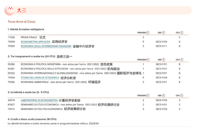Click the 机构政治 annotation
Image resolution: width=204 pixels, height=129 pixels.
click(113, 69)
